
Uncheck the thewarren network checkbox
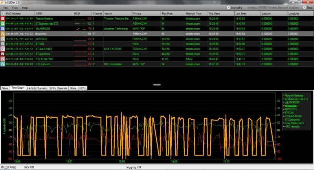[2, 34]
